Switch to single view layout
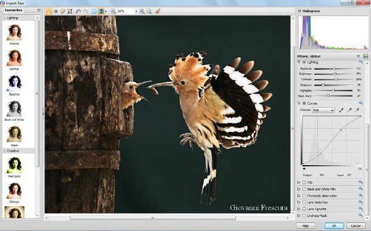Screen dimensions: 371x231 (x=94, y=11)
